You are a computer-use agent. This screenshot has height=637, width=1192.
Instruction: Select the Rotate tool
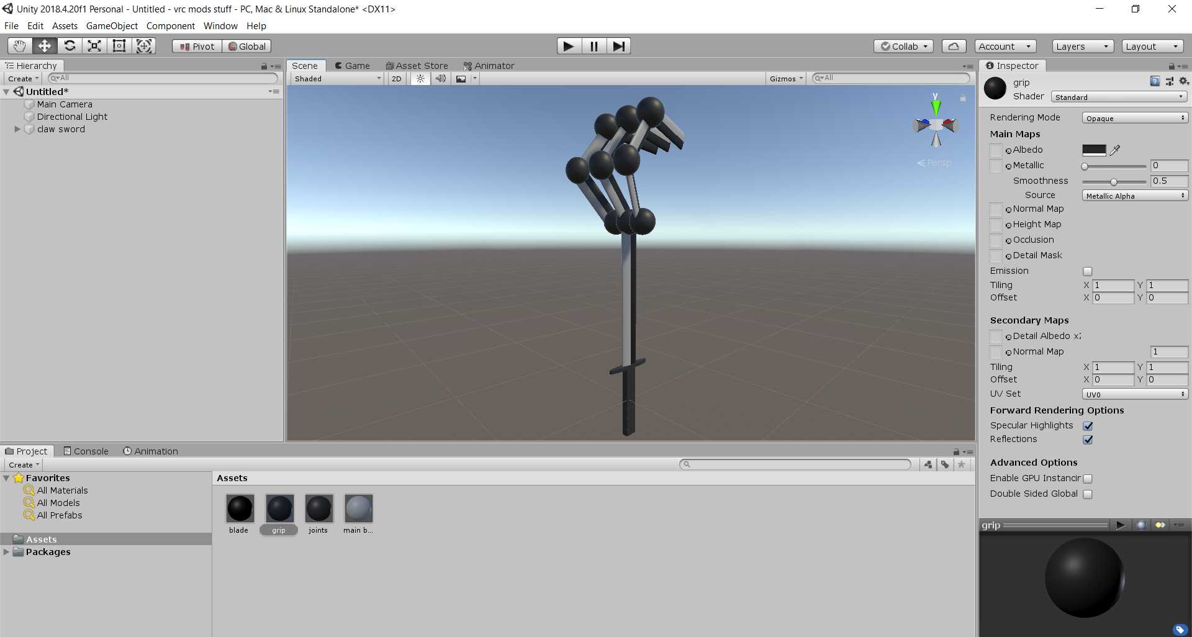click(x=70, y=46)
